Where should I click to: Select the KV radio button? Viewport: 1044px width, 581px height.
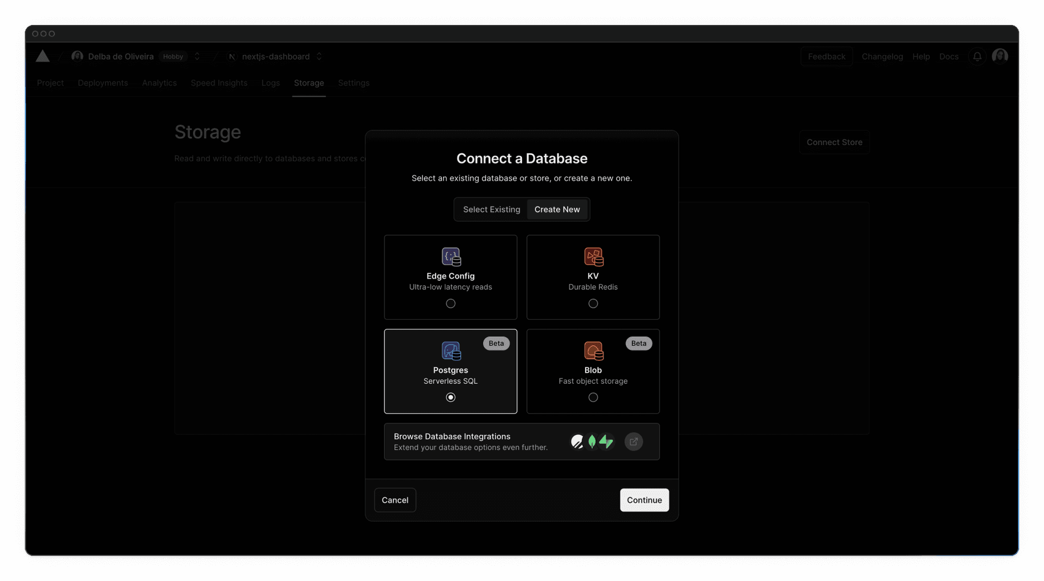pos(593,303)
